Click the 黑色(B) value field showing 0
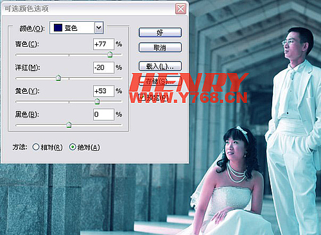The width and height of the screenshot is (321, 235). pyautogui.click(x=103, y=114)
